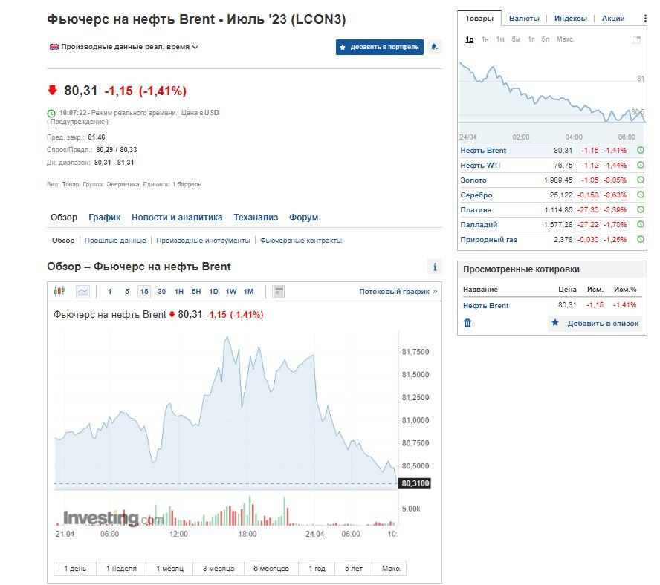Click the alert bell icon beside the portfolio button
Image resolution: width=660 pixels, height=585 pixels.
point(435,47)
